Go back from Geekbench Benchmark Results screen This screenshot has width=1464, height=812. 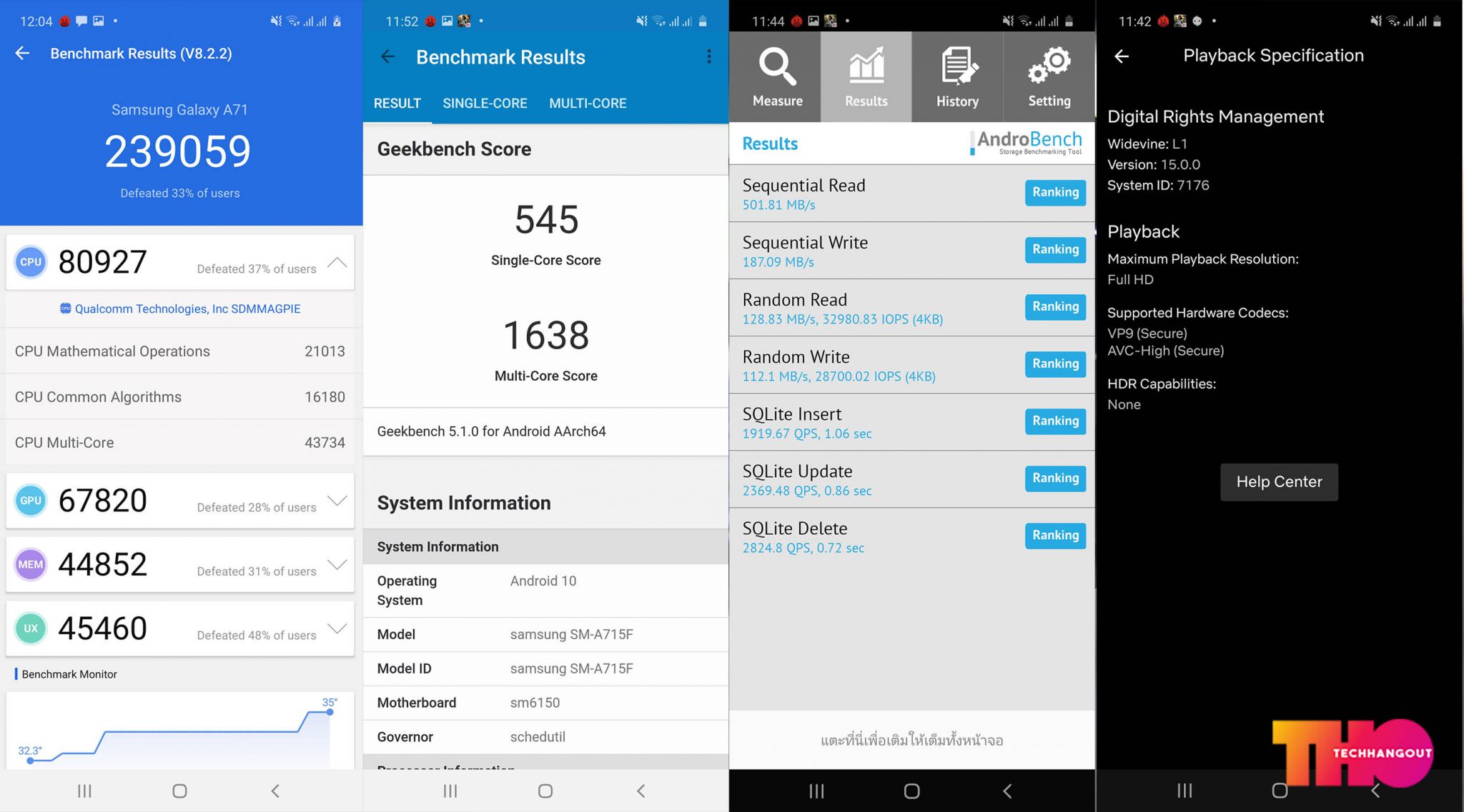pyautogui.click(x=387, y=57)
